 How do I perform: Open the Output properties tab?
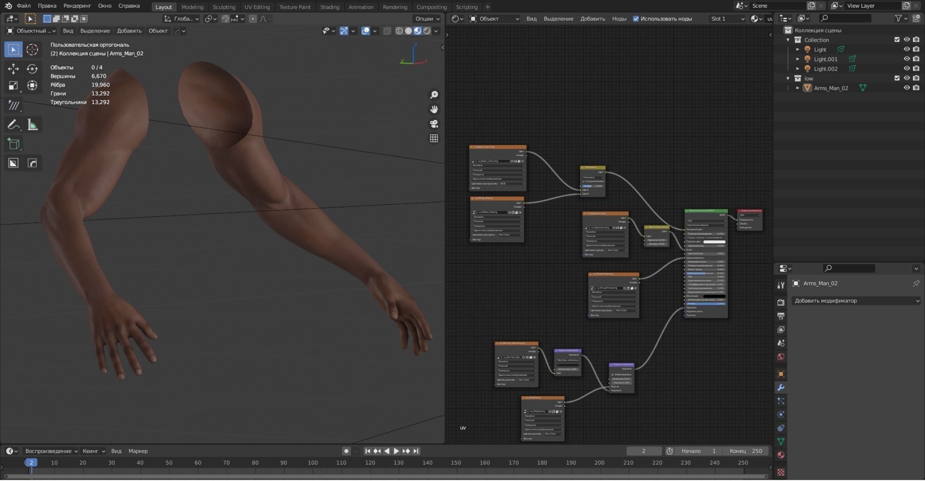[x=781, y=316]
